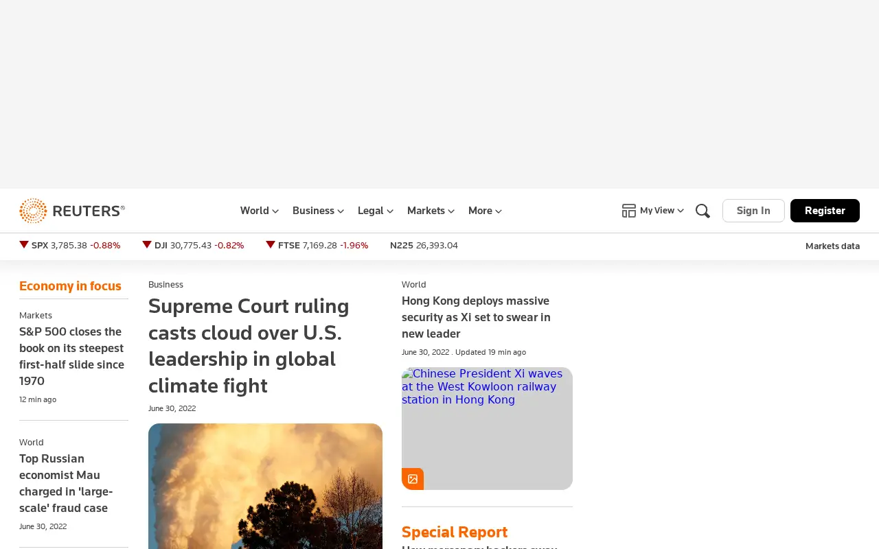The image size is (879, 549).
Task: Open the Supreme Court ruling headline
Action: [x=249, y=345]
